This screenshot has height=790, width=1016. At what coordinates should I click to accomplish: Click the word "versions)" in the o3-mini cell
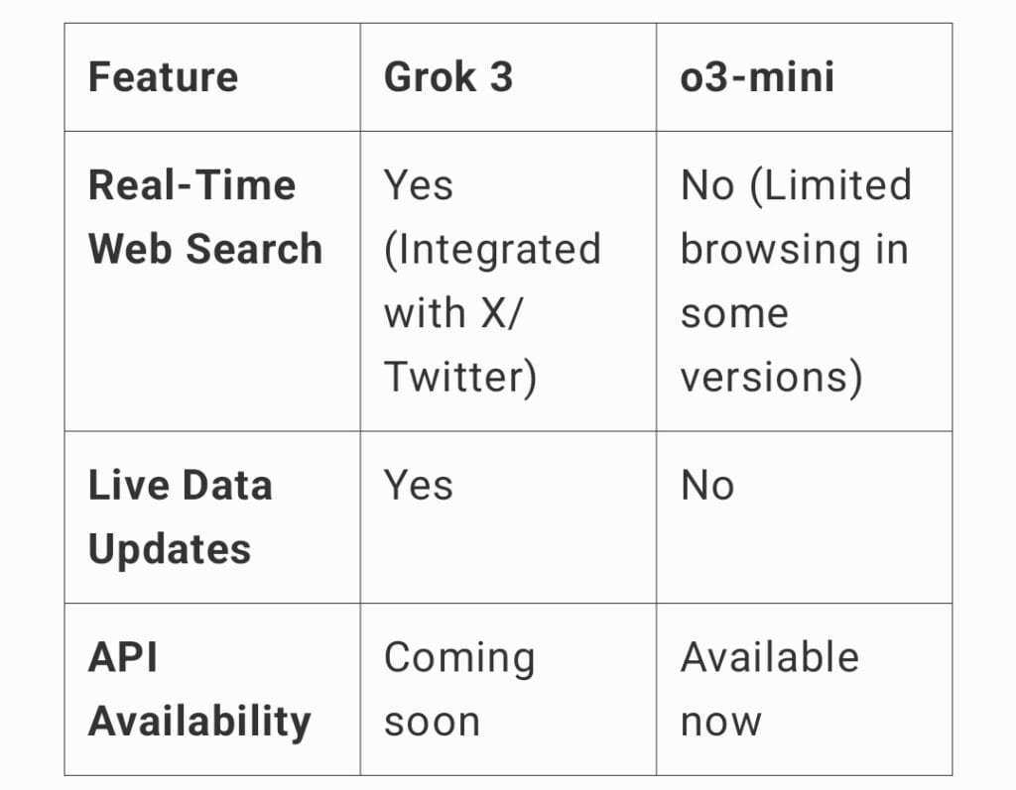771,377
